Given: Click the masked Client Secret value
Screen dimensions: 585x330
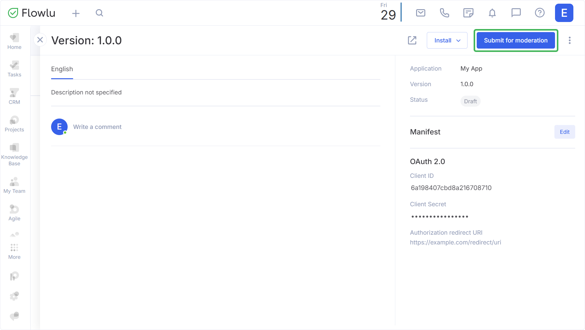Looking at the screenshot, I should 440,217.
